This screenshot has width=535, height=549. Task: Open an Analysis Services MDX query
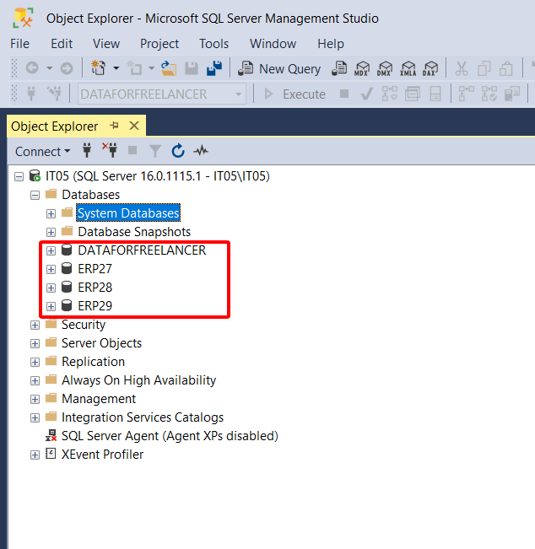click(361, 68)
